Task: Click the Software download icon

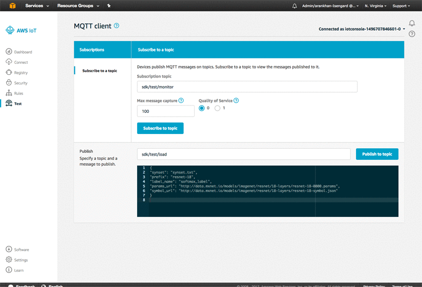Action: click(x=9, y=249)
